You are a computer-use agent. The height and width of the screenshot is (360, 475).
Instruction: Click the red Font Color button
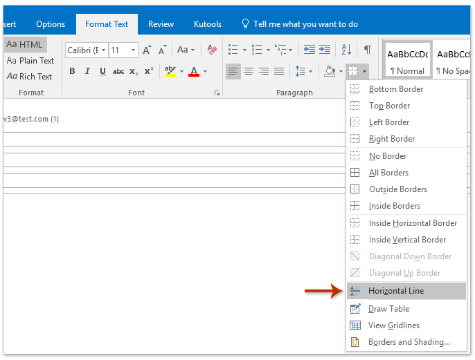(193, 71)
